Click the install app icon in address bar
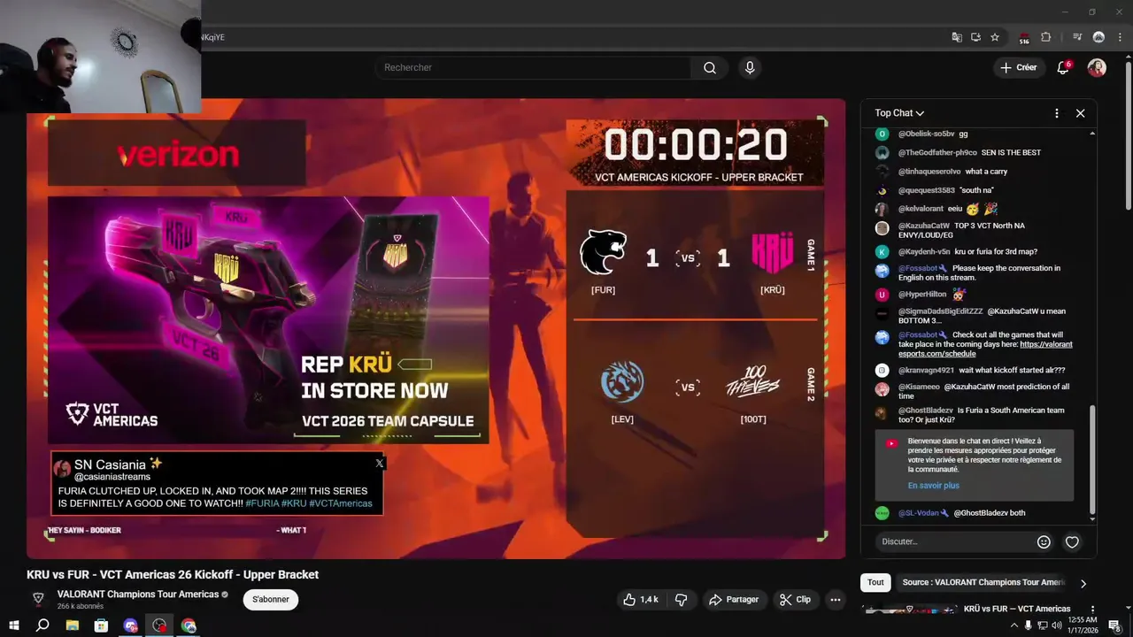 (x=975, y=37)
